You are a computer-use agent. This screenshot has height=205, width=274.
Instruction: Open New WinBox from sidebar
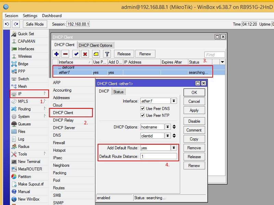click(x=29, y=199)
